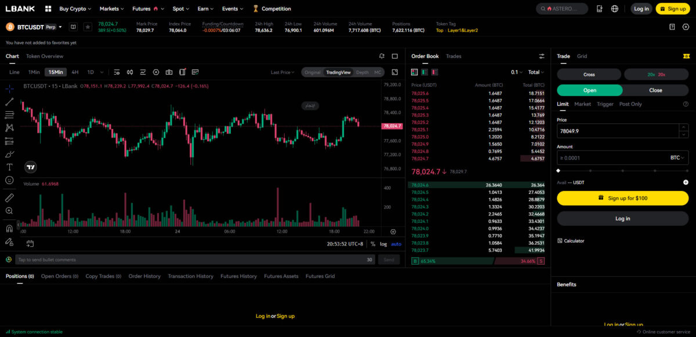Select the crosshair cursor tool
This screenshot has height=337, width=696.
point(9,89)
